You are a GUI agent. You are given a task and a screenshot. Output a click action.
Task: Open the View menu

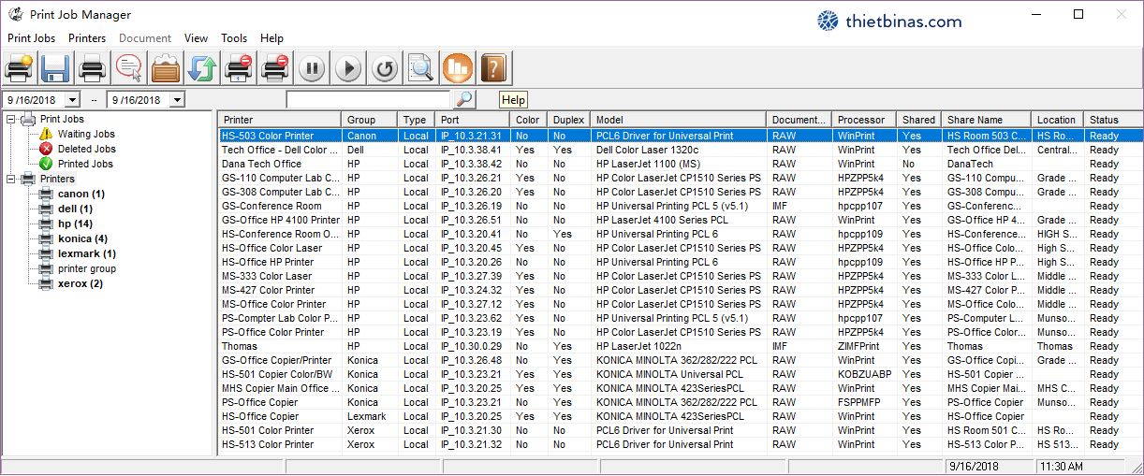click(x=197, y=38)
